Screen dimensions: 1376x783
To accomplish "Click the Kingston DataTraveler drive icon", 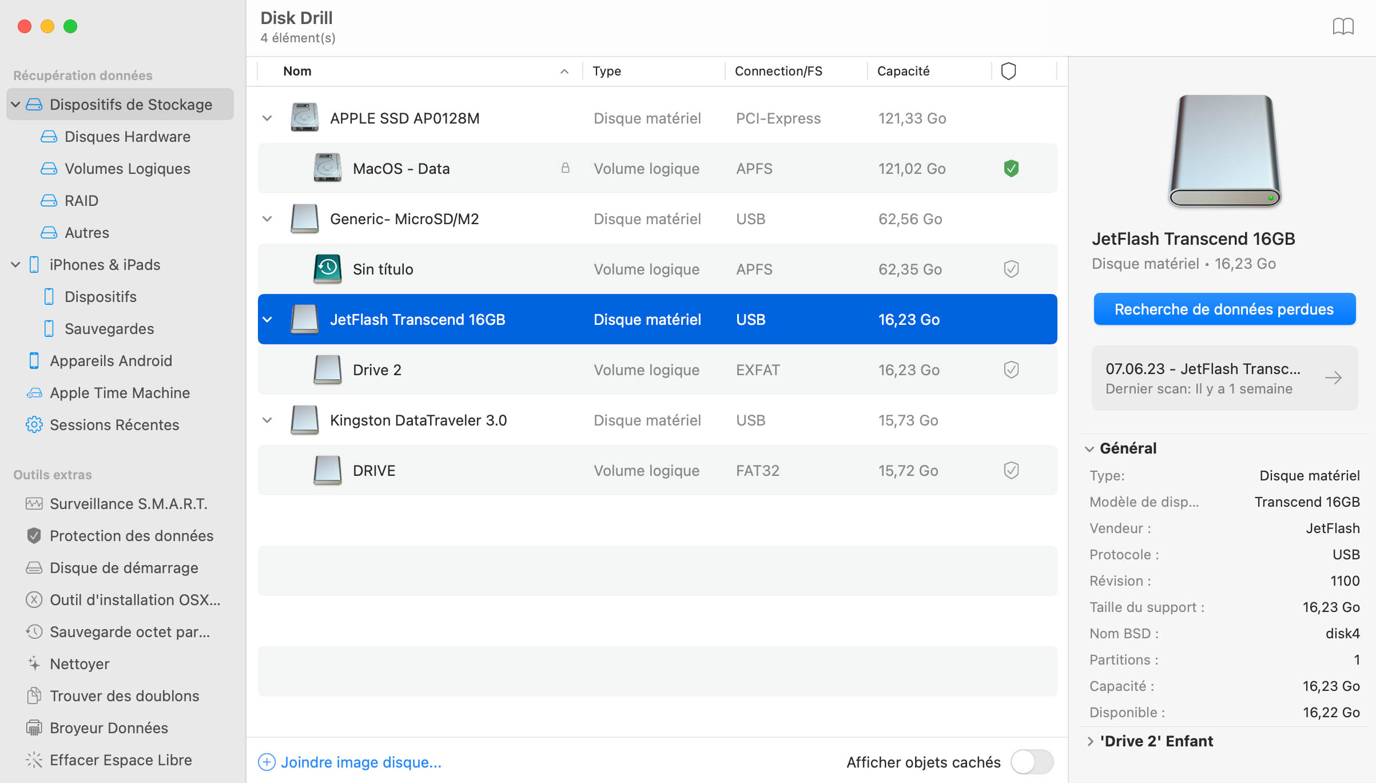I will pos(304,420).
